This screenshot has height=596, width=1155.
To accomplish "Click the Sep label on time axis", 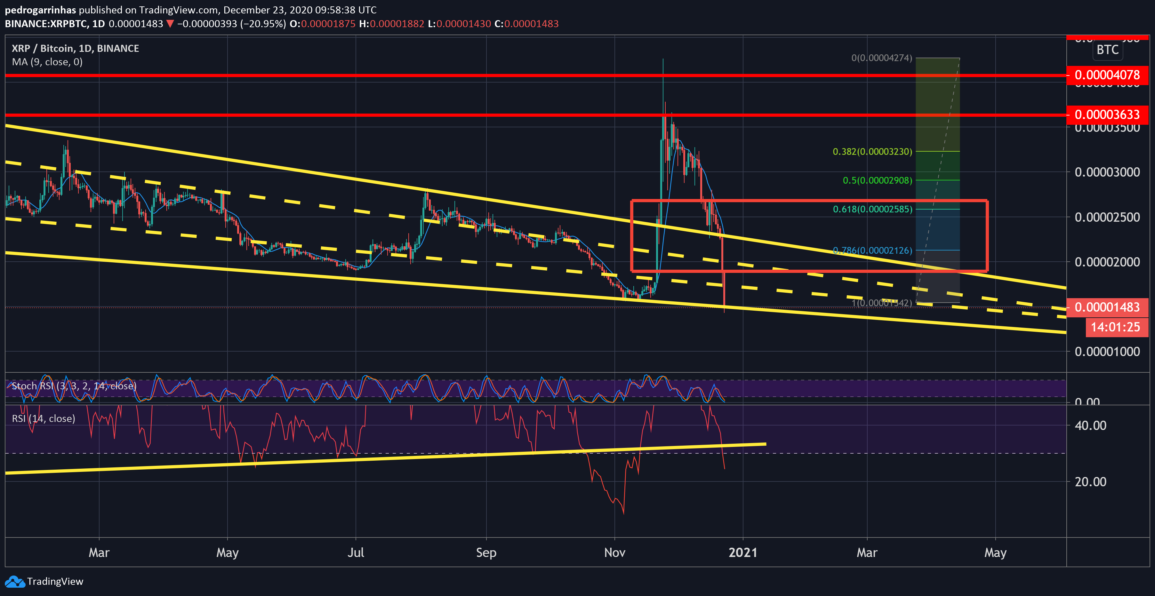I will 486,552.
